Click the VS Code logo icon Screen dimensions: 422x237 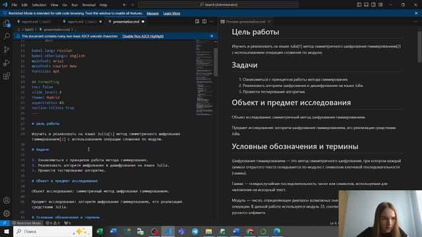[5, 5]
